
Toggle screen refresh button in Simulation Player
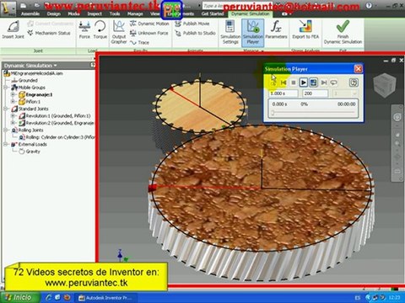point(313,82)
